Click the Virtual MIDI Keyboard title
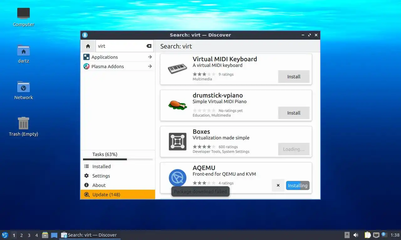Viewport: 401px width, 240px height. 225,59
